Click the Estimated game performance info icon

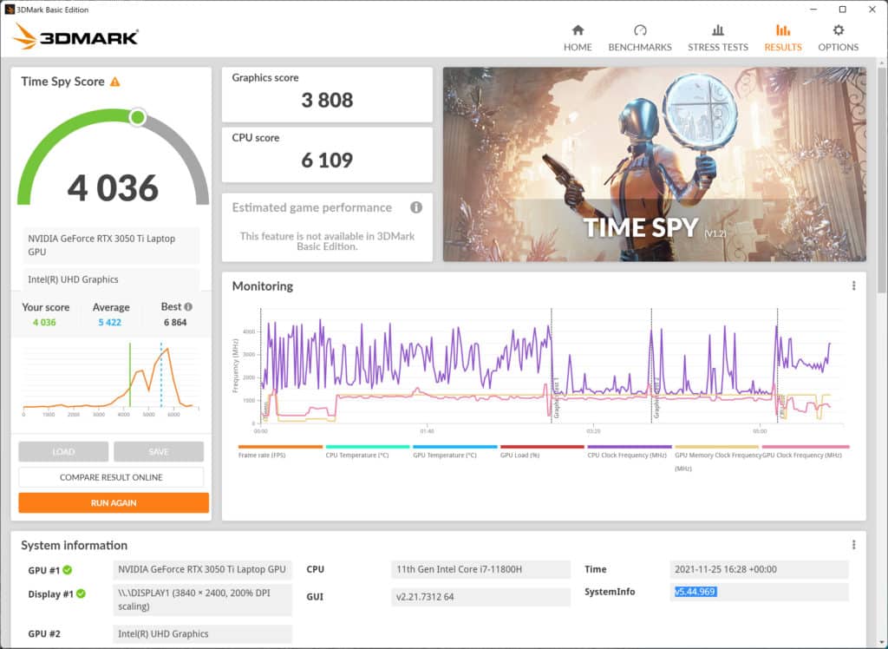(416, 207)
